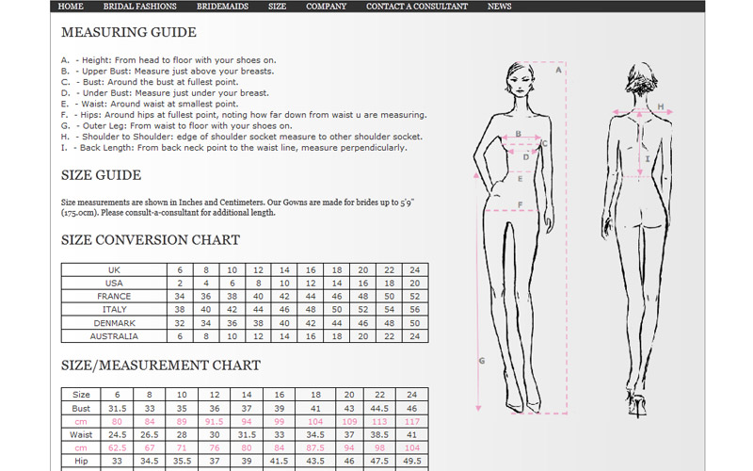Click pink cm value 62.5

click(x=117, y=448)
